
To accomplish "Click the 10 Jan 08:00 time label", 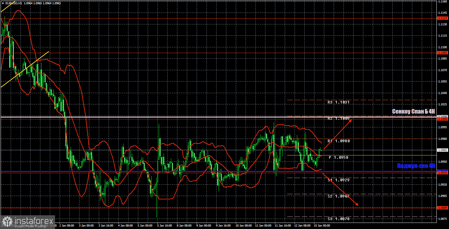I will pos(243,226).
